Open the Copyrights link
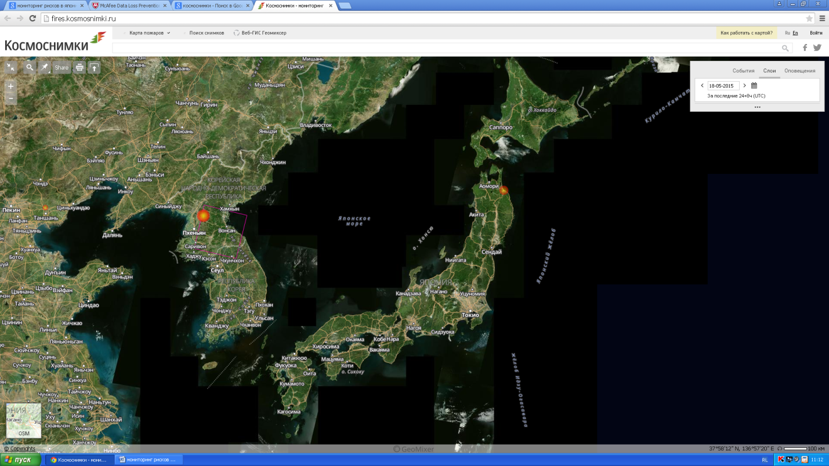Screen dimensions: 829x466 pos(20,449)
